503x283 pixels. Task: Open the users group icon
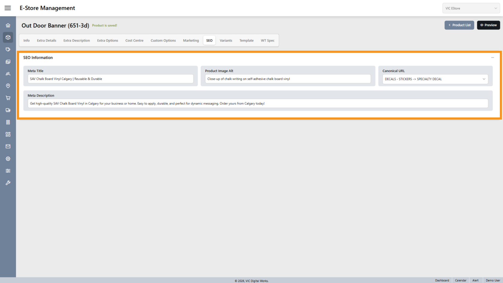click(8, 74)
